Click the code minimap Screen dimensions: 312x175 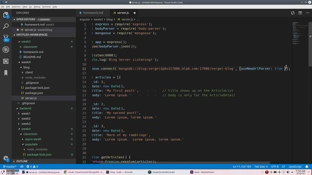tap(300, 34)
